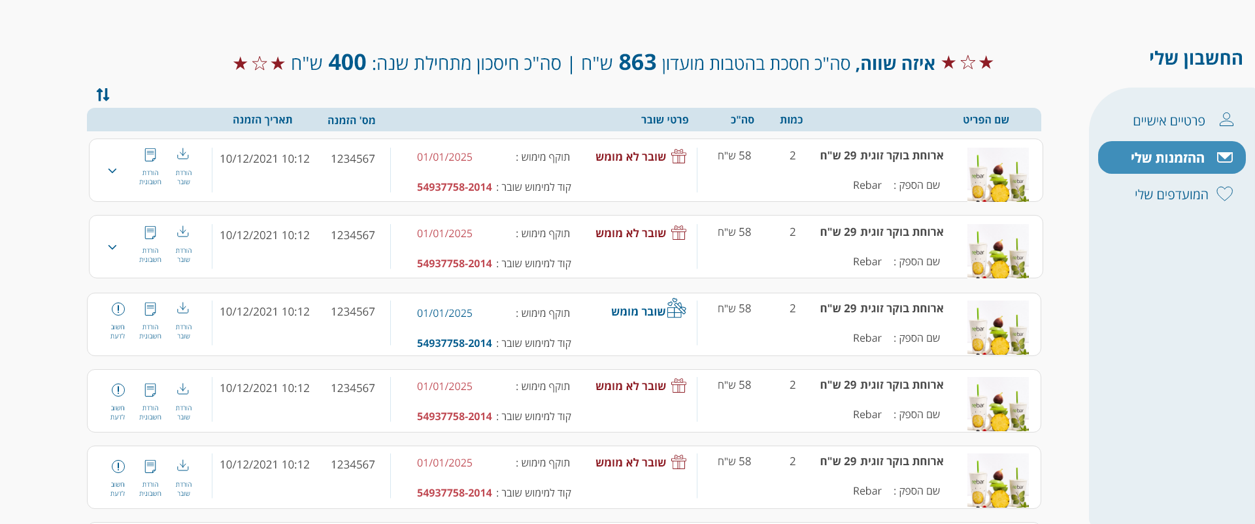Image resolution: width=1255 pixels, height=524 pixels.
Task: Click the first order's breakfast product thumbnail
Action: (998, 174)
